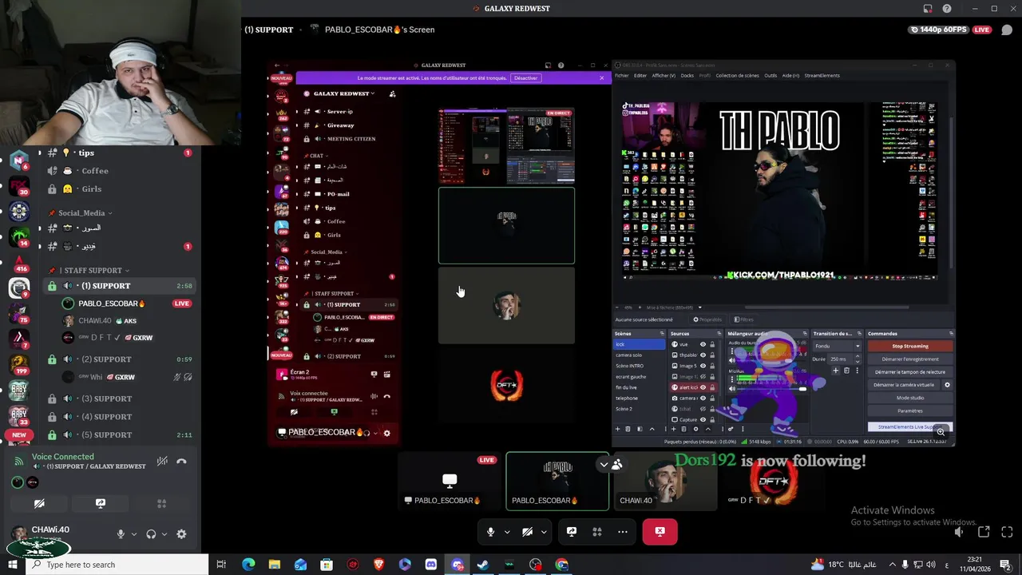This screenshot has width=1022, height=575.
Task: Open connection signal info beside Voice Connected
Action: coord(19,461)
